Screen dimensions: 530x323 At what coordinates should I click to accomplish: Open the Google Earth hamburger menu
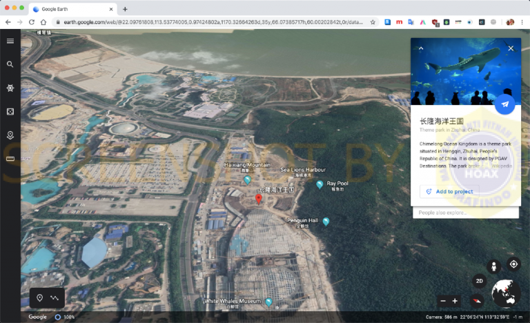10,41
